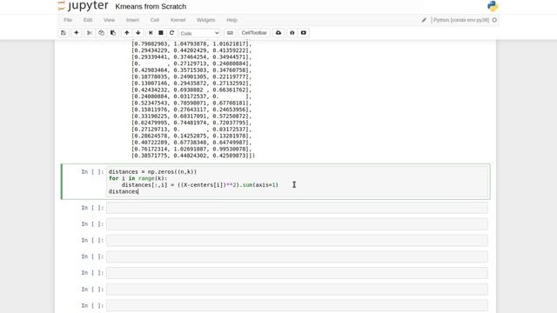
Task: Click the kernel idle indicator circle
Action: point(494,20)
